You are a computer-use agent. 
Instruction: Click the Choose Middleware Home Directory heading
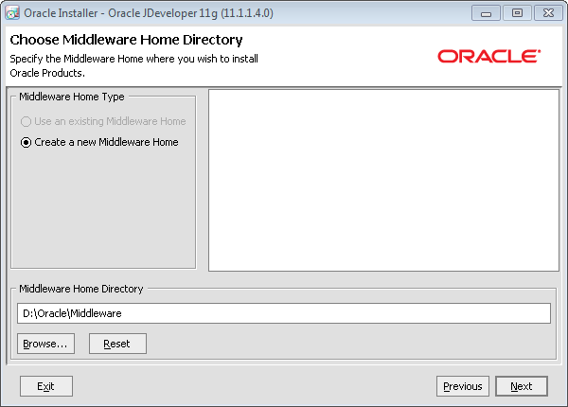(126, 40)
